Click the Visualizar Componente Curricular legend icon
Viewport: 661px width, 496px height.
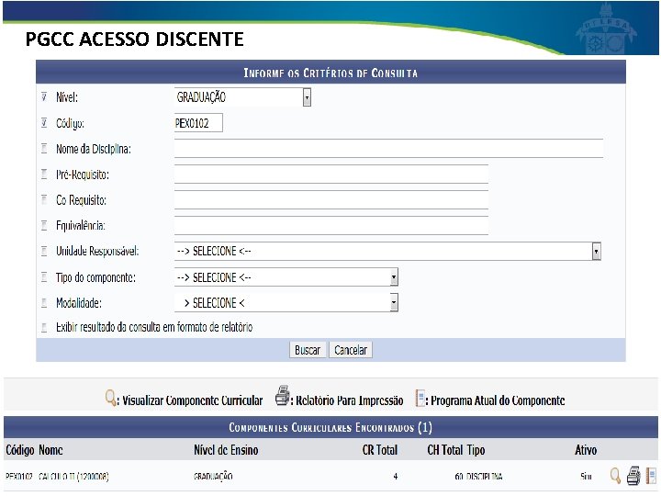[x=110, y=398]
